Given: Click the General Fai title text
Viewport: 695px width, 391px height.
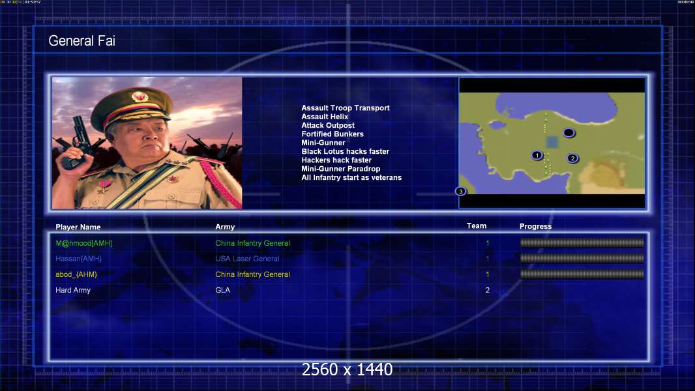Looking at the screenshot, I should (81, 41).
